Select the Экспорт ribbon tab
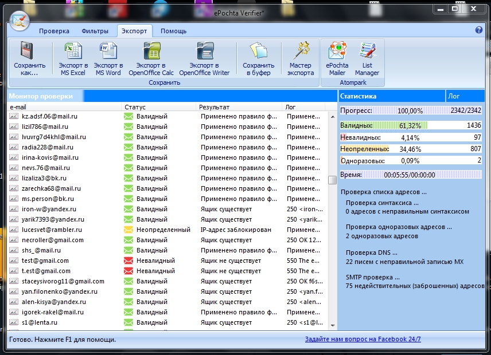 click(x=134, y=31)
